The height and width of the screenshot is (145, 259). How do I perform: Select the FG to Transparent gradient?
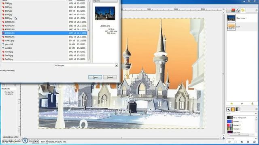click(241, 118)
